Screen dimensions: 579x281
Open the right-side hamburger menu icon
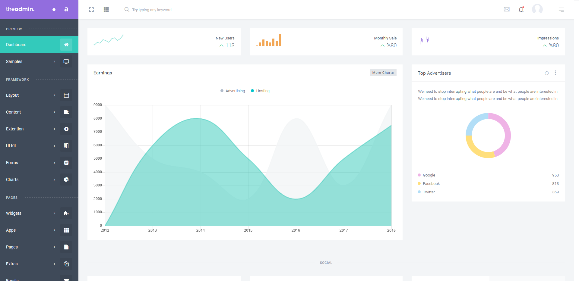[561, 10]
